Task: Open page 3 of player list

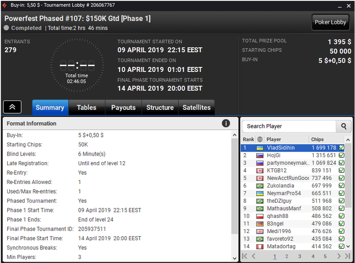Action: [300, 256]
